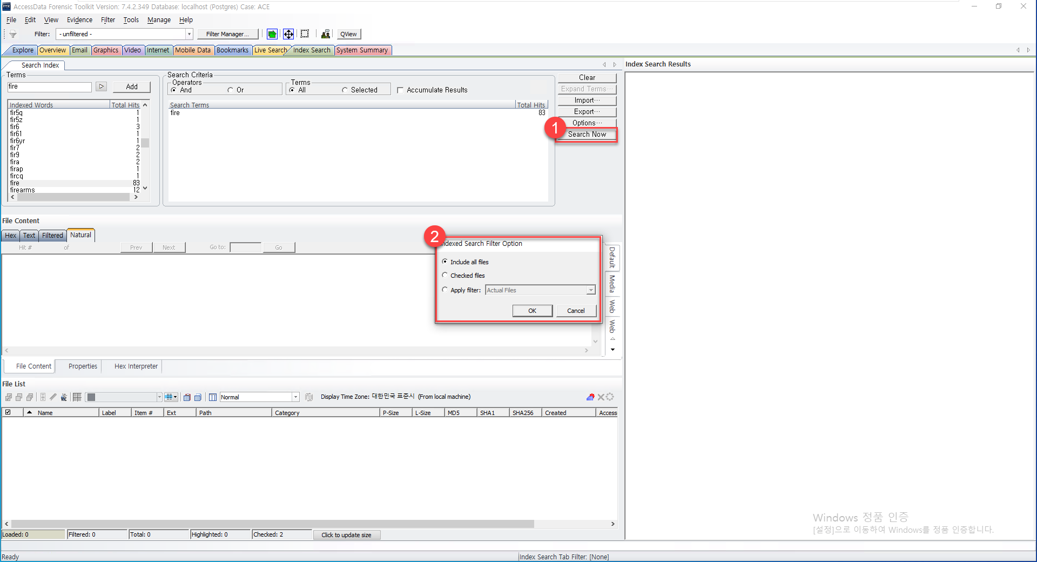Open the Evidence menu
The image size is (1037, 562).
79,20
